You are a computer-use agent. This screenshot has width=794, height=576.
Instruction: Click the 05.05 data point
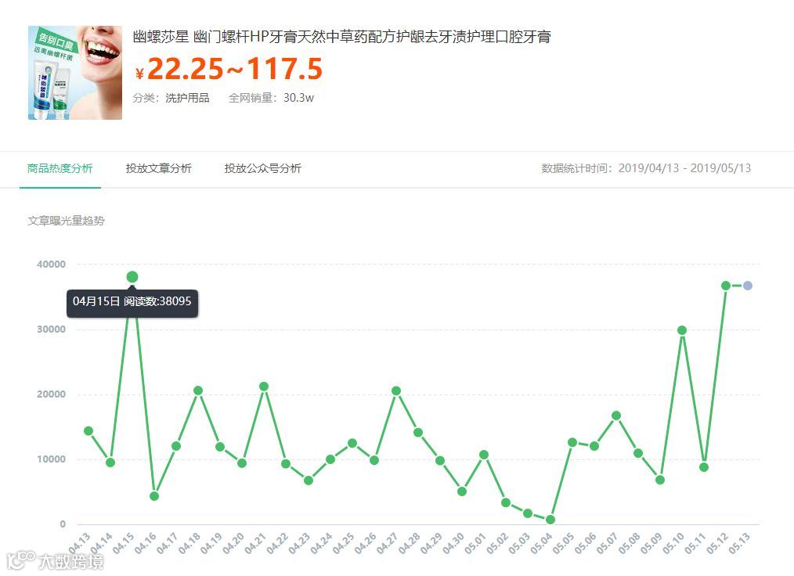pos(572,442)
